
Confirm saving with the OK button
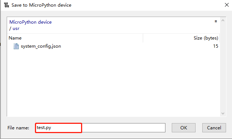184,128
